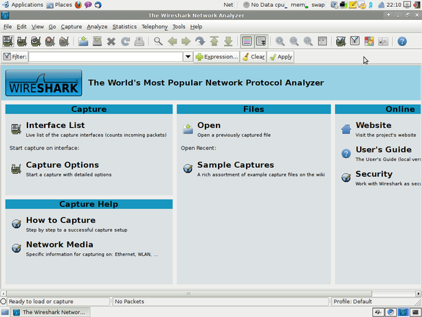This screenshot has height=317, width=422.
Task: Jump to first packet icon
Action: point(214,41)
